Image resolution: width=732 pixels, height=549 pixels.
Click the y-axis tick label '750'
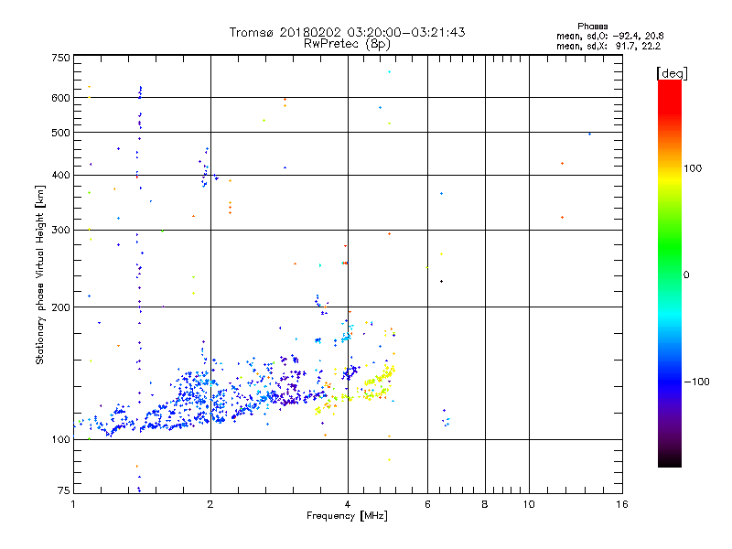[60, 58]
